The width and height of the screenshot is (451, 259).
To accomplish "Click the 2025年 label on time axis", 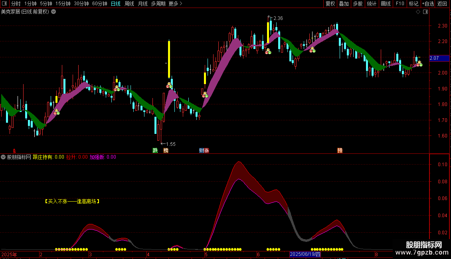I will coord(9,254).
